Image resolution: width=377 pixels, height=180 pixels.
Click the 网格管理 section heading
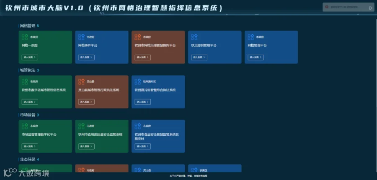coord(28,25)
